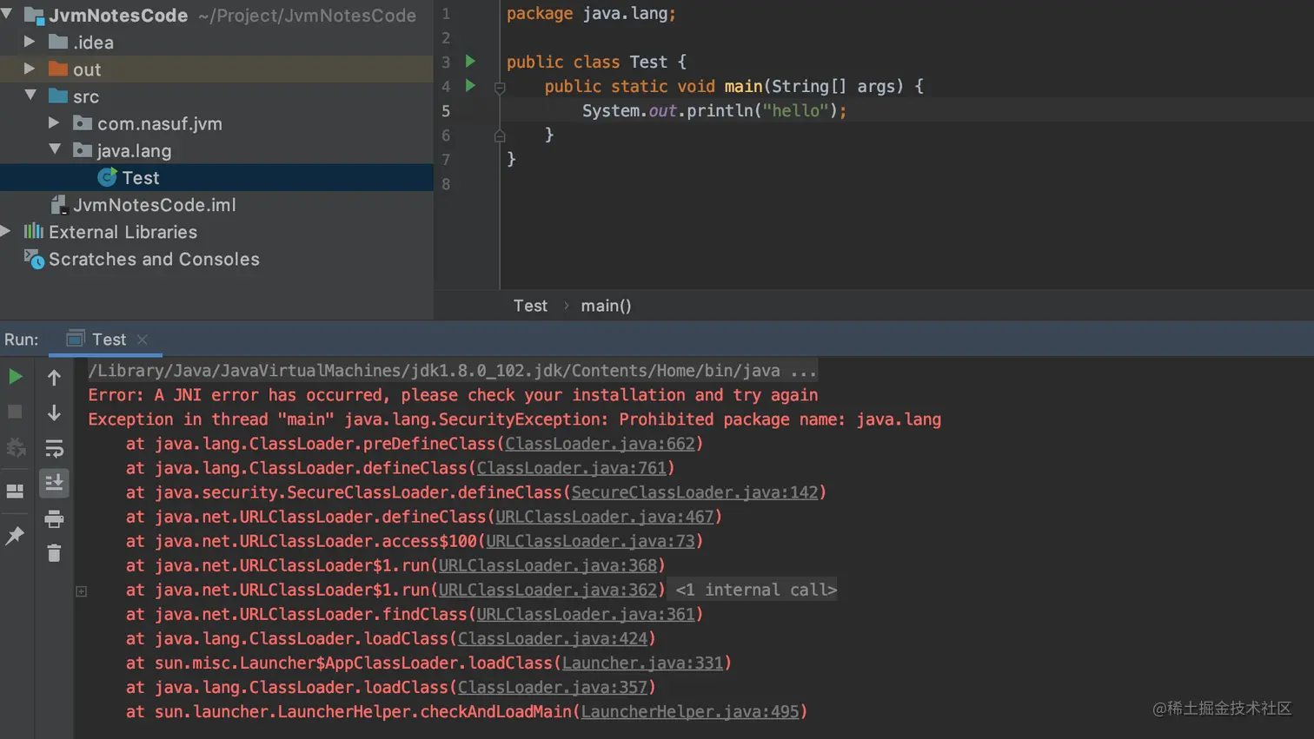Click the External Libraries bar-chart icon
The image size is (1314, 739).
pos(33,231)
